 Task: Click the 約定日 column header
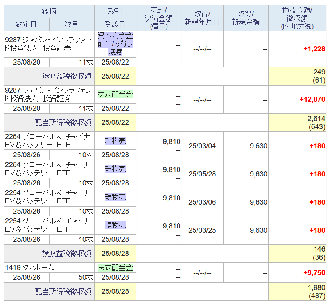tap(27, 24)
